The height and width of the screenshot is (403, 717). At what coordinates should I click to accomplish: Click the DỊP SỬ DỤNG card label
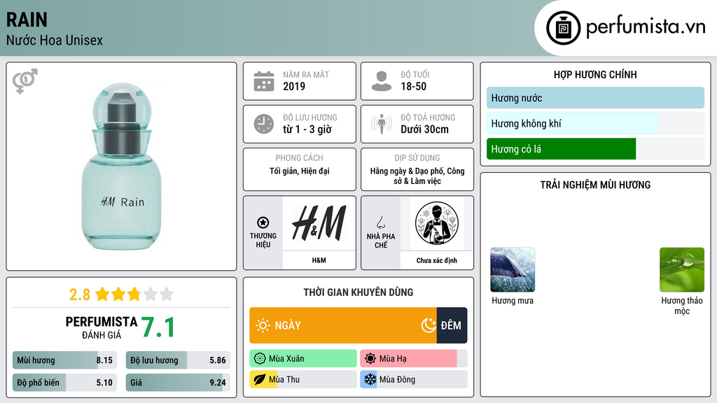tap(417, 157)
